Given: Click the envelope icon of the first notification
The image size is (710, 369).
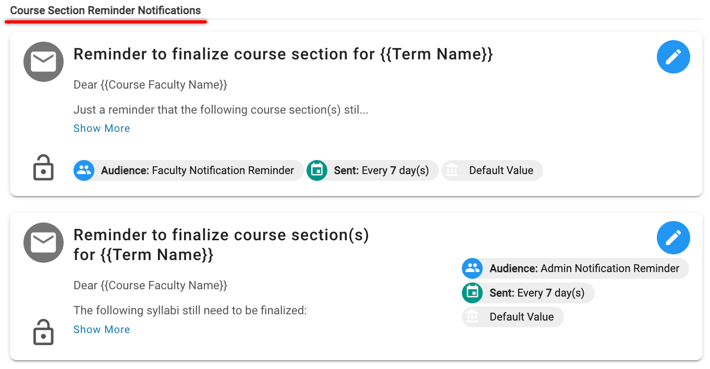Looking at the screenshot, I should 43,62.
